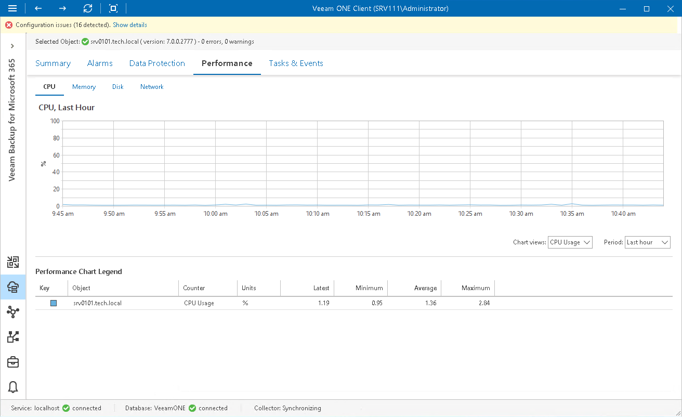This screenshot has width=682, height=417.
Task: Click the CPU Usage counter cell
Action: point(199,303)
